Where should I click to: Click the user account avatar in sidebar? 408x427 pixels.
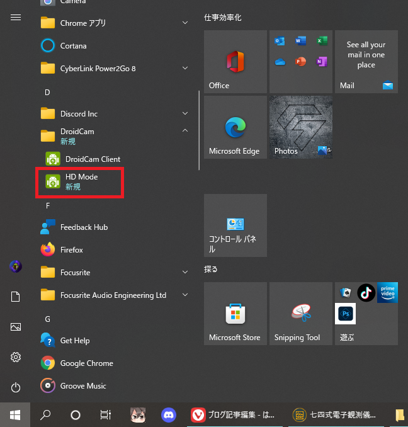(x=16, y=266)
